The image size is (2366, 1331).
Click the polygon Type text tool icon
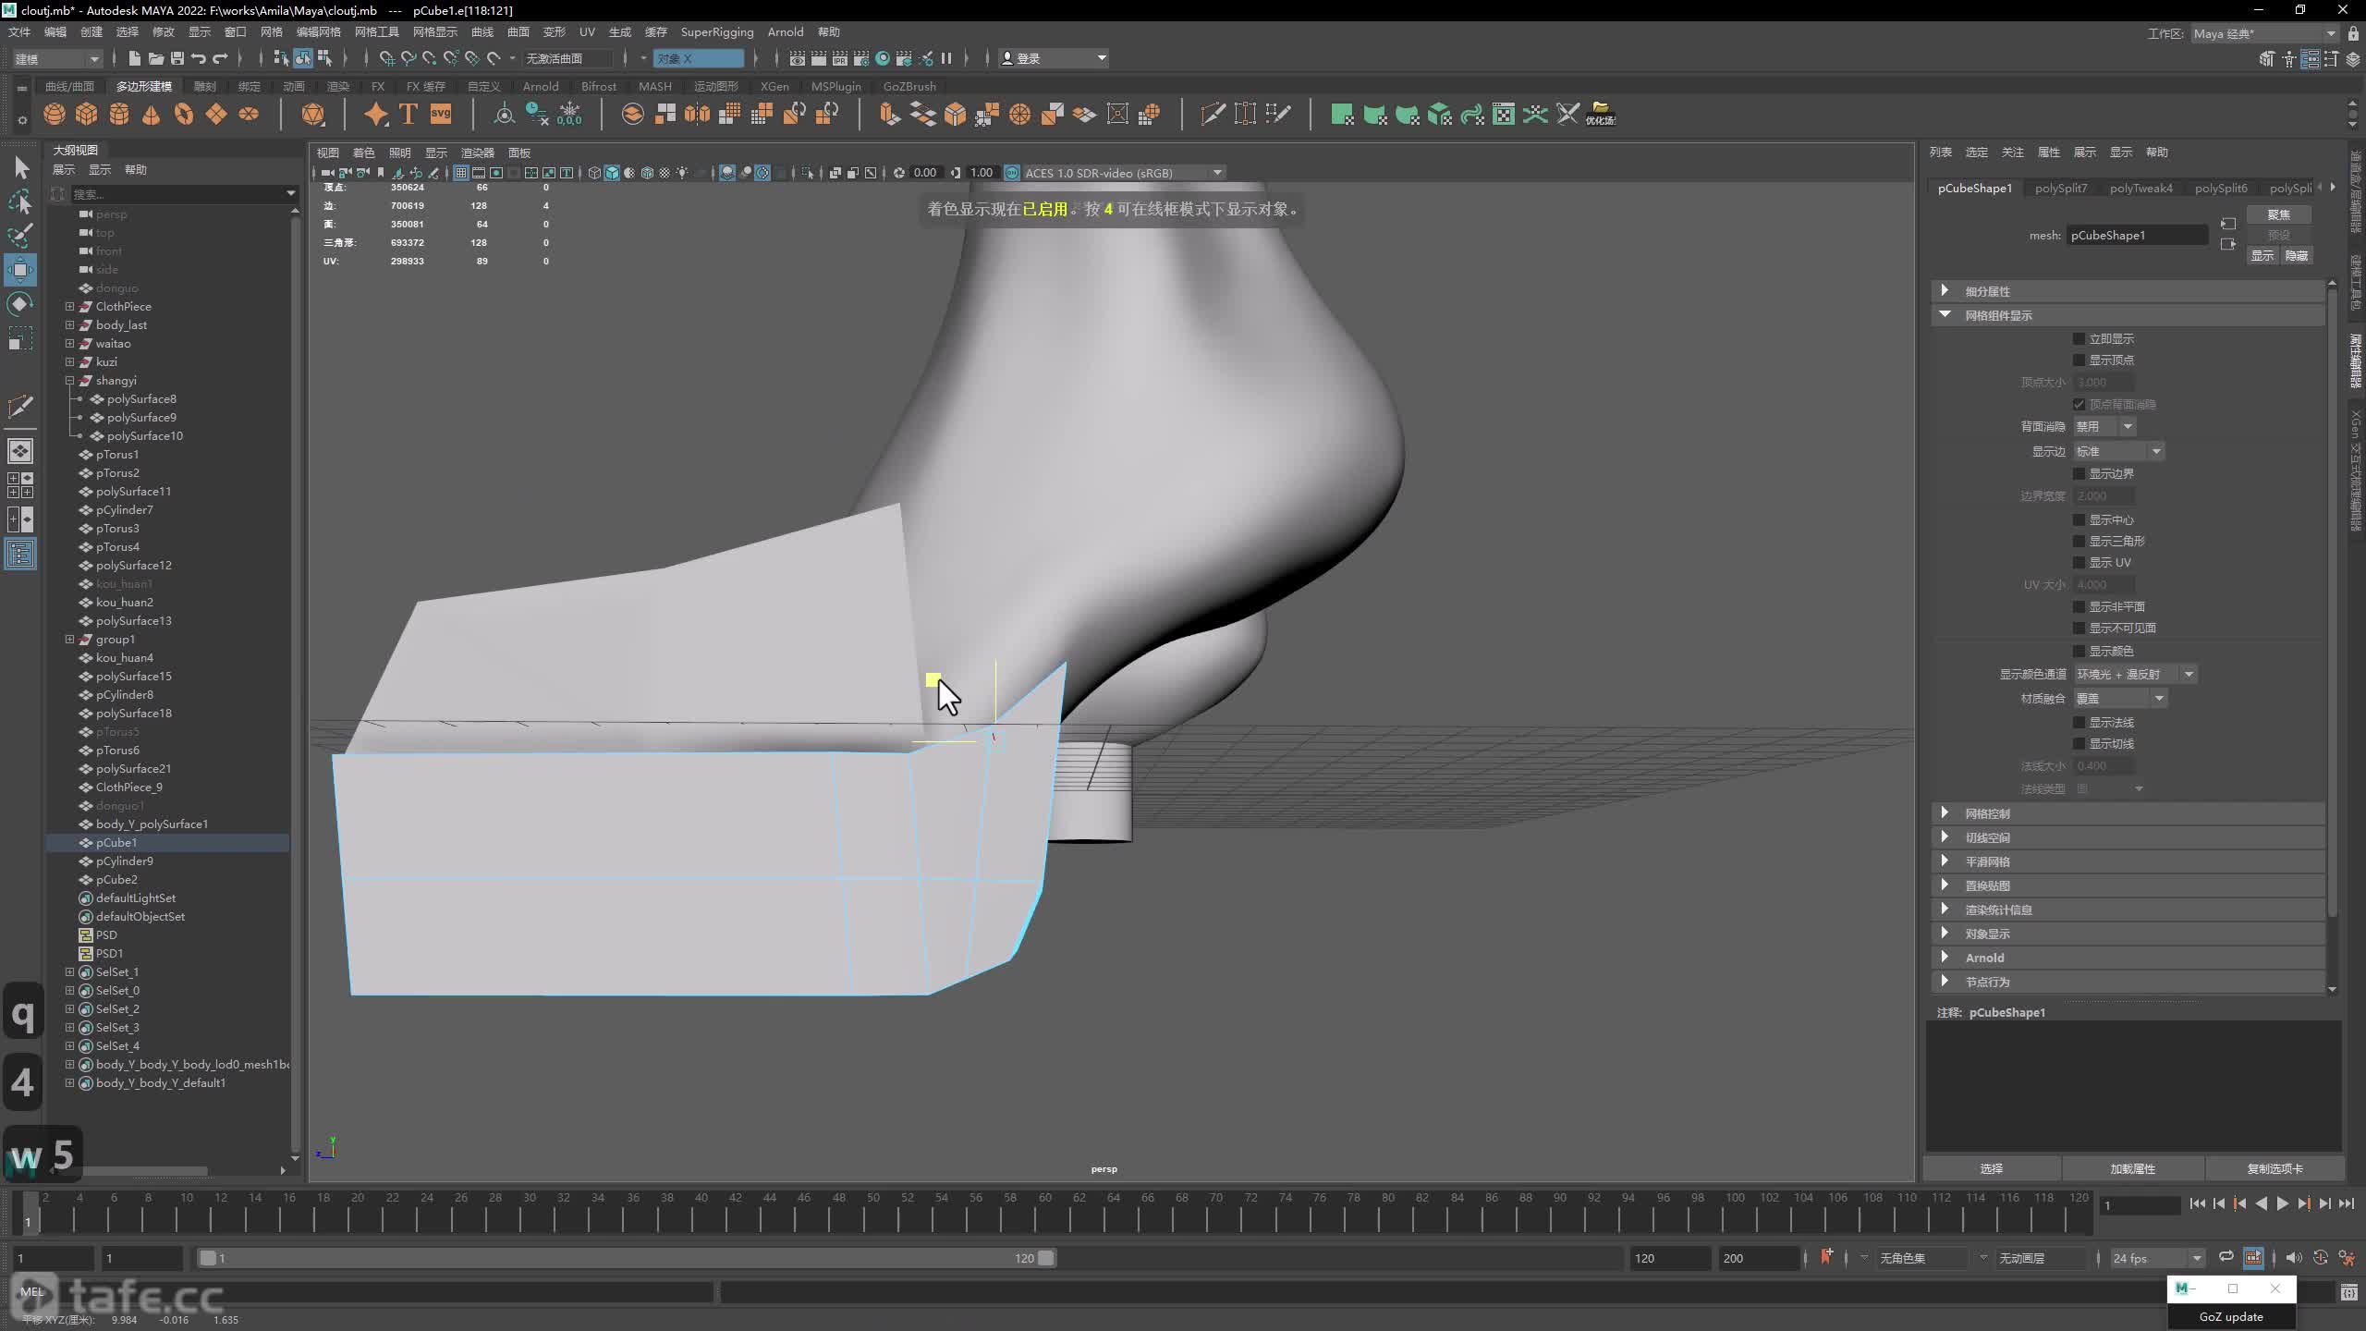coord(409,115)
